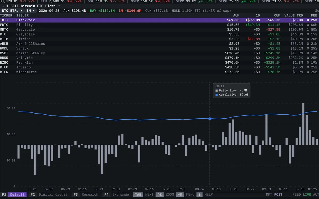Click the gray Daily flow legend swatch
The height and width of the screenshot is (199, 319).
click(216, 91)
